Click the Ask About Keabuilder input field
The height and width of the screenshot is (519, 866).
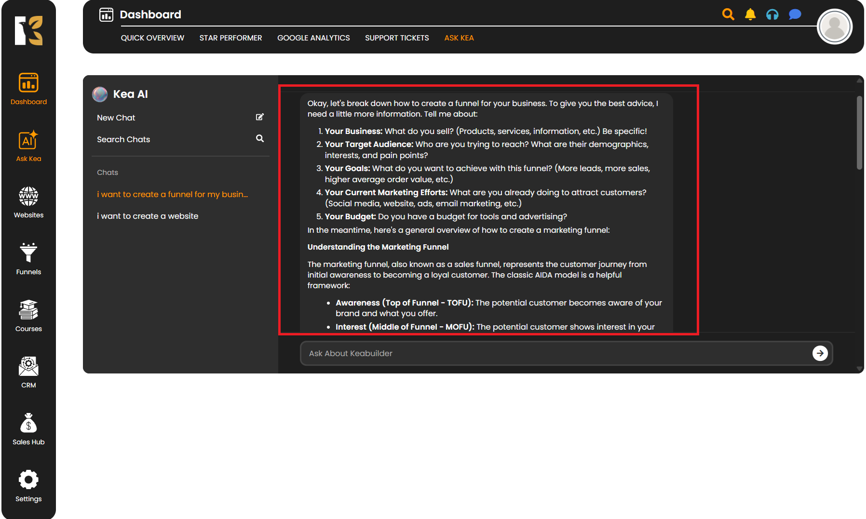(555, 353)
